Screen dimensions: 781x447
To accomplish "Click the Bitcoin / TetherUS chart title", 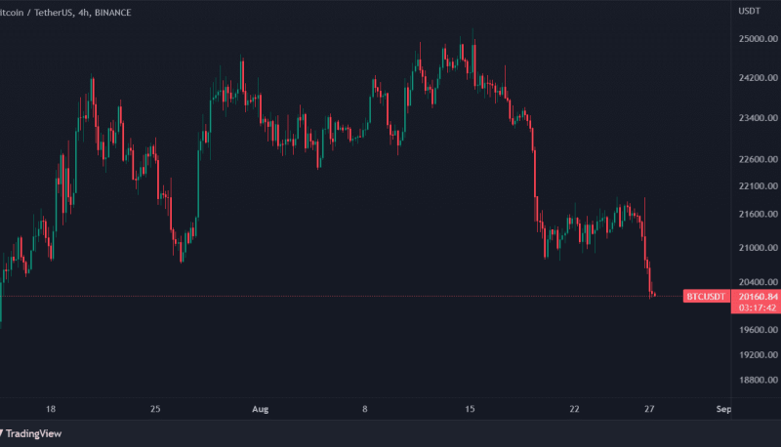I will [63, 10].
